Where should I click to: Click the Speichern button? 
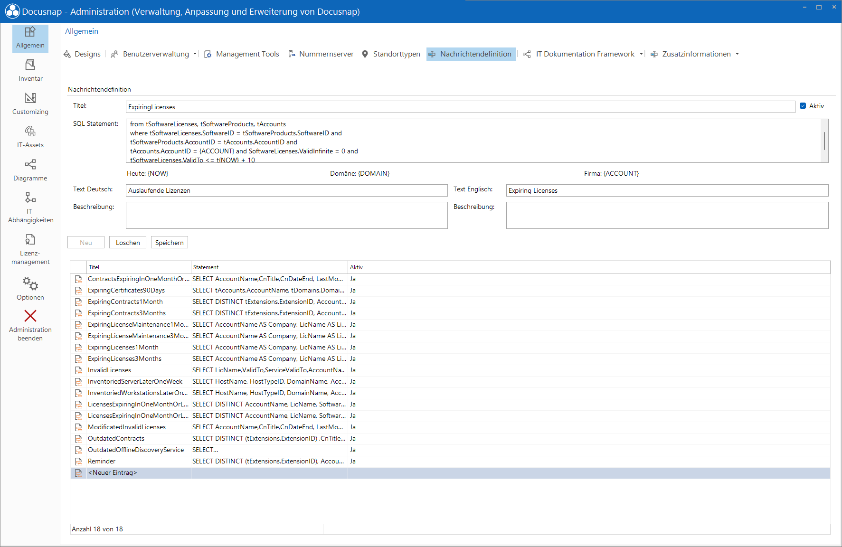coord(170,243)
